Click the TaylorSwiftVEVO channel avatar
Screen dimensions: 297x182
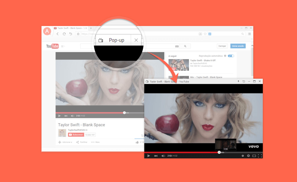[x=62, y=133]
